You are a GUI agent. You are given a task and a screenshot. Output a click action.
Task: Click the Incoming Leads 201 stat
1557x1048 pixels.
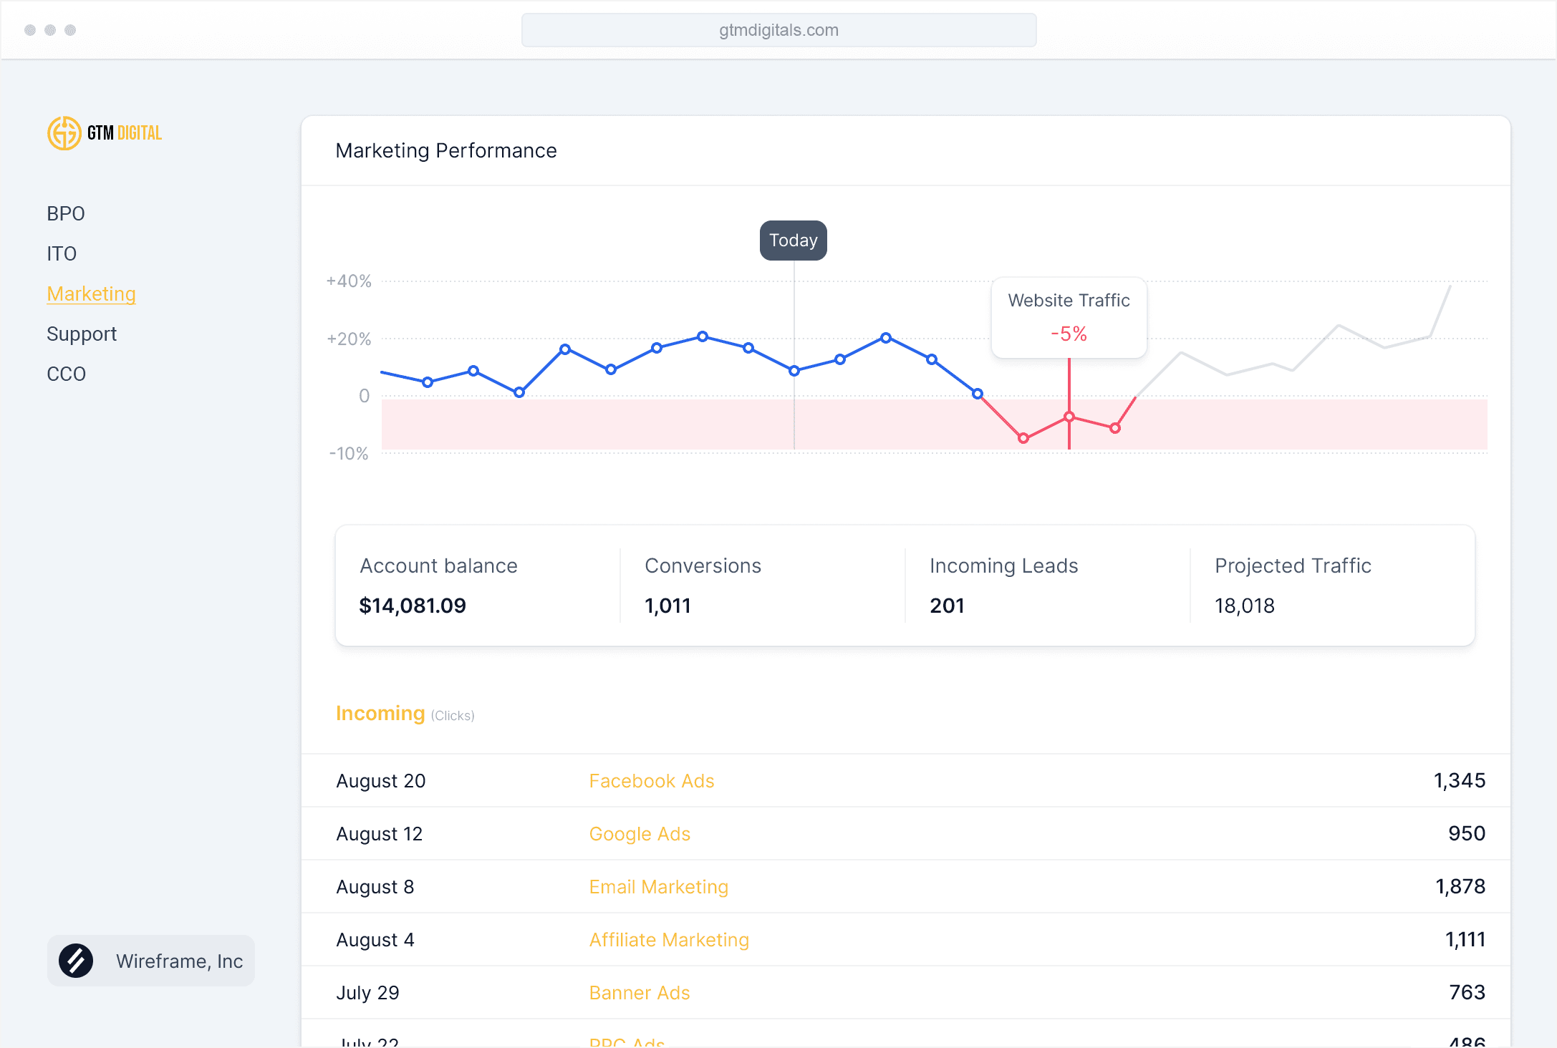pos(1003,586)
